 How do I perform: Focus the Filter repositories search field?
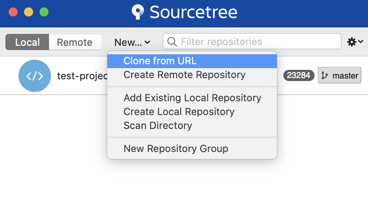click(252, 42)
